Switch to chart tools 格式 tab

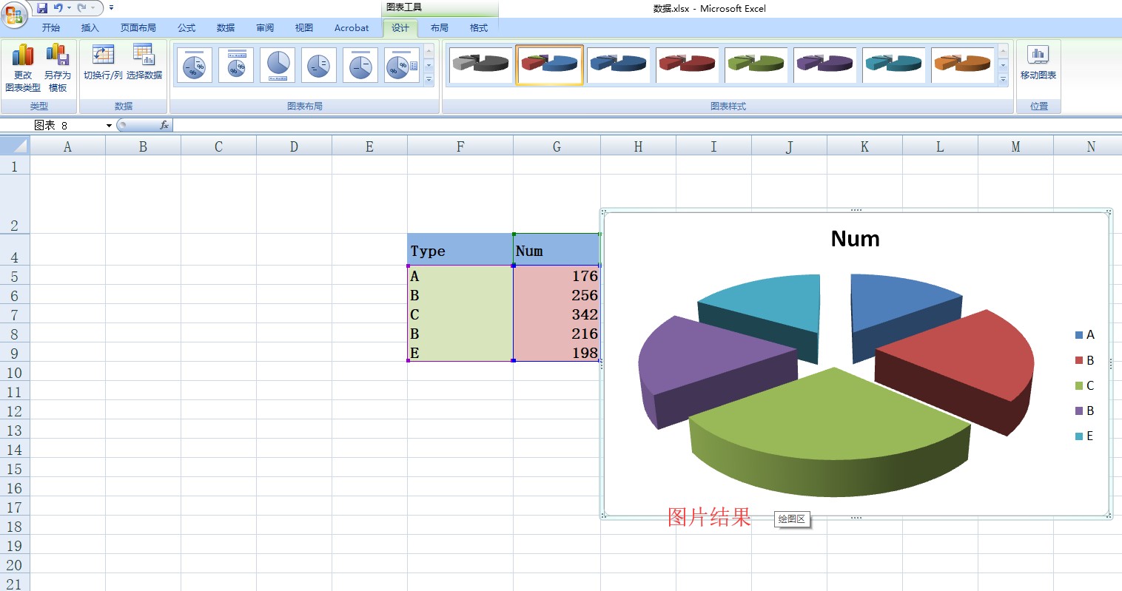click(x=479, y=28)
